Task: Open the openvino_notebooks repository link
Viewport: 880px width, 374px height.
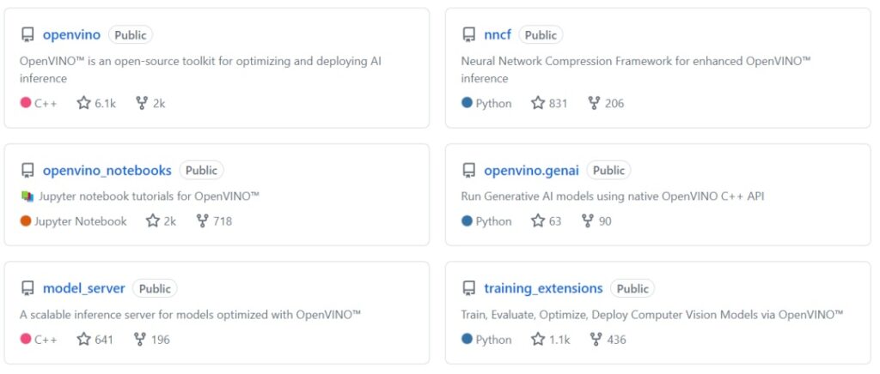Action: pos(107,170)
